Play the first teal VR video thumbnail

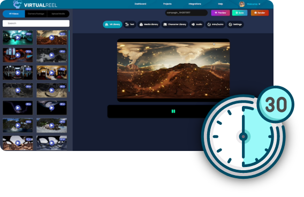coord(18,37)
